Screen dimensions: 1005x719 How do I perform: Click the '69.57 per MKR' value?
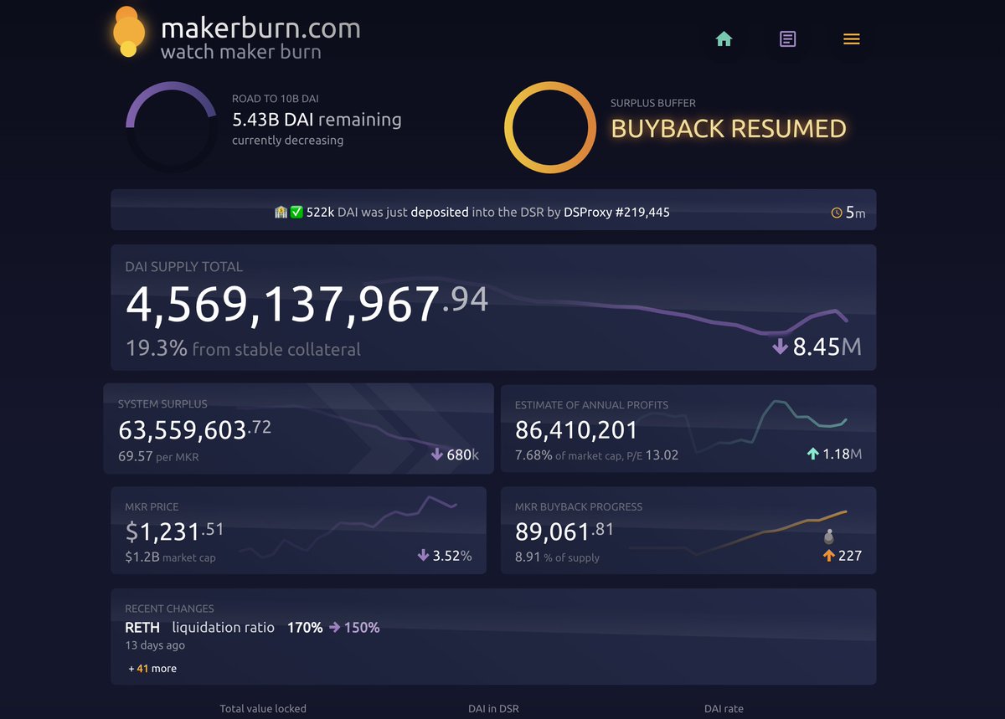[x=158, y=457]
